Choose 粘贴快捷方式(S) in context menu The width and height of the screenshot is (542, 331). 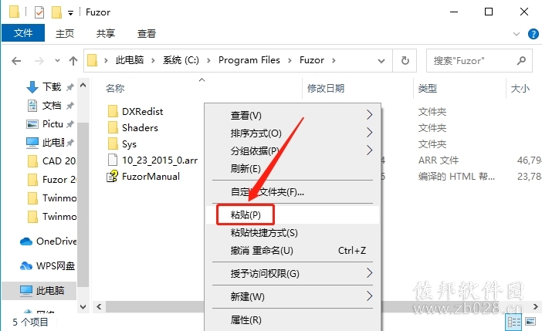(293, 233)
